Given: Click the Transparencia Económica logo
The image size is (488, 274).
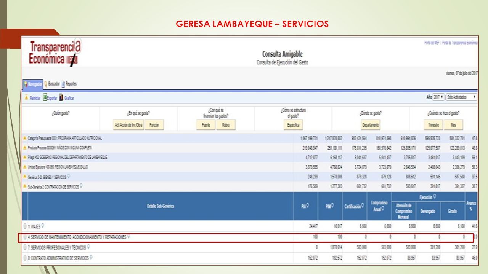Looking at the screenshot, I should 55,53.
